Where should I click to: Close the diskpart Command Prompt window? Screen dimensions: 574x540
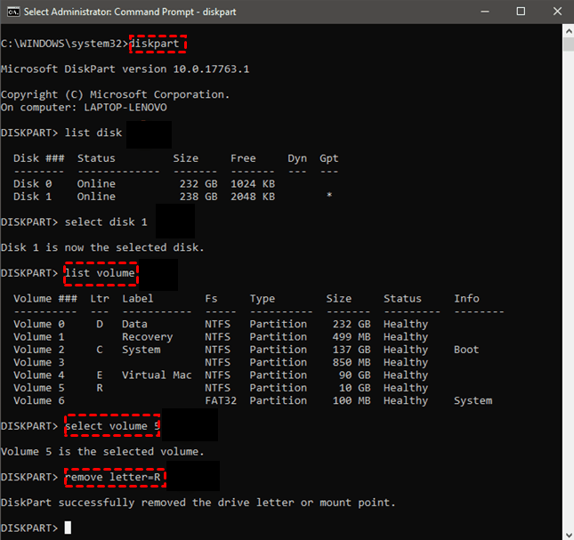pos(557,12)
